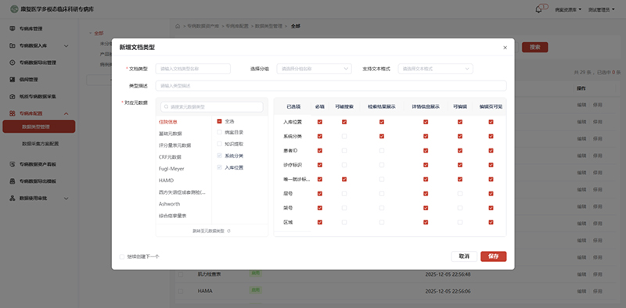Toggle 检索结果展示 checkbox for 系统分类 row
This screenshot has width=626, height=308.
[382, 137]
